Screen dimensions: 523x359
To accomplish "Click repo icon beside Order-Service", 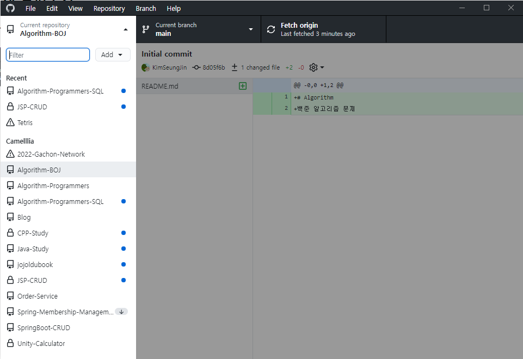I will 10,296.
